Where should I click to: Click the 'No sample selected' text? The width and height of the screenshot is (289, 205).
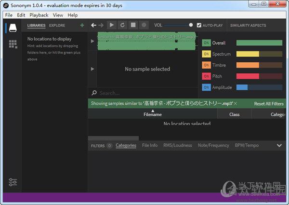[147, 69]
